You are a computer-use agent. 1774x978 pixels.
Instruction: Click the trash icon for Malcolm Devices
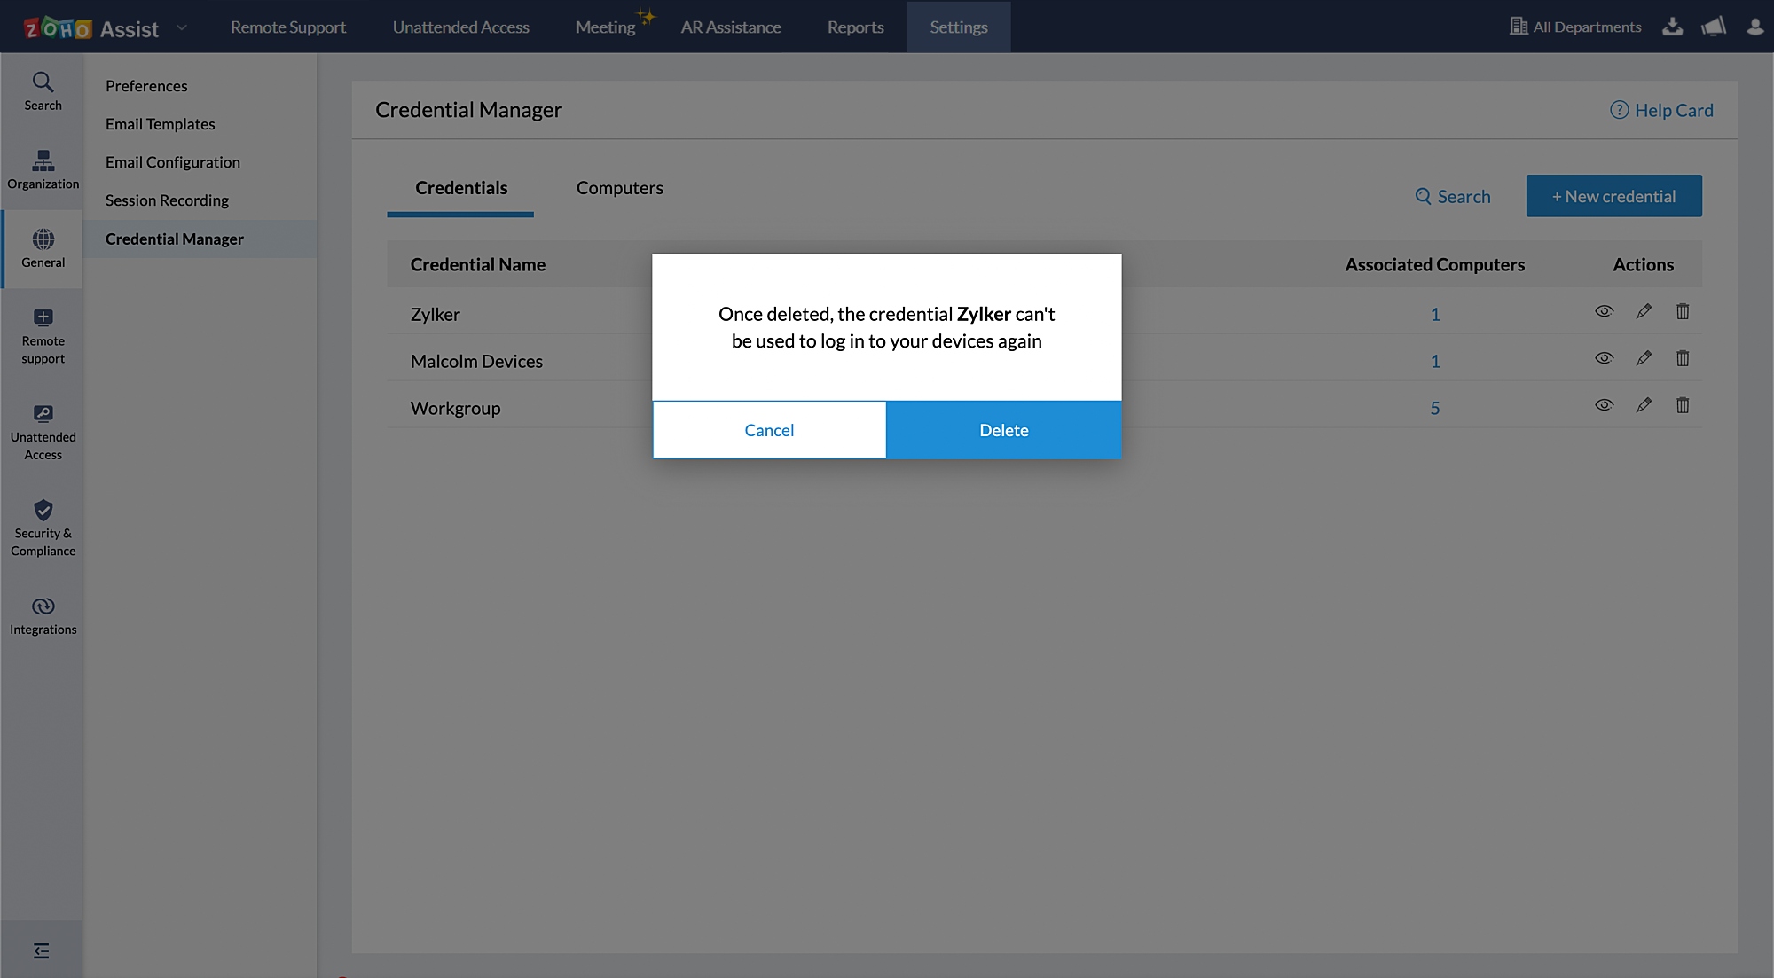point(1683,358)
